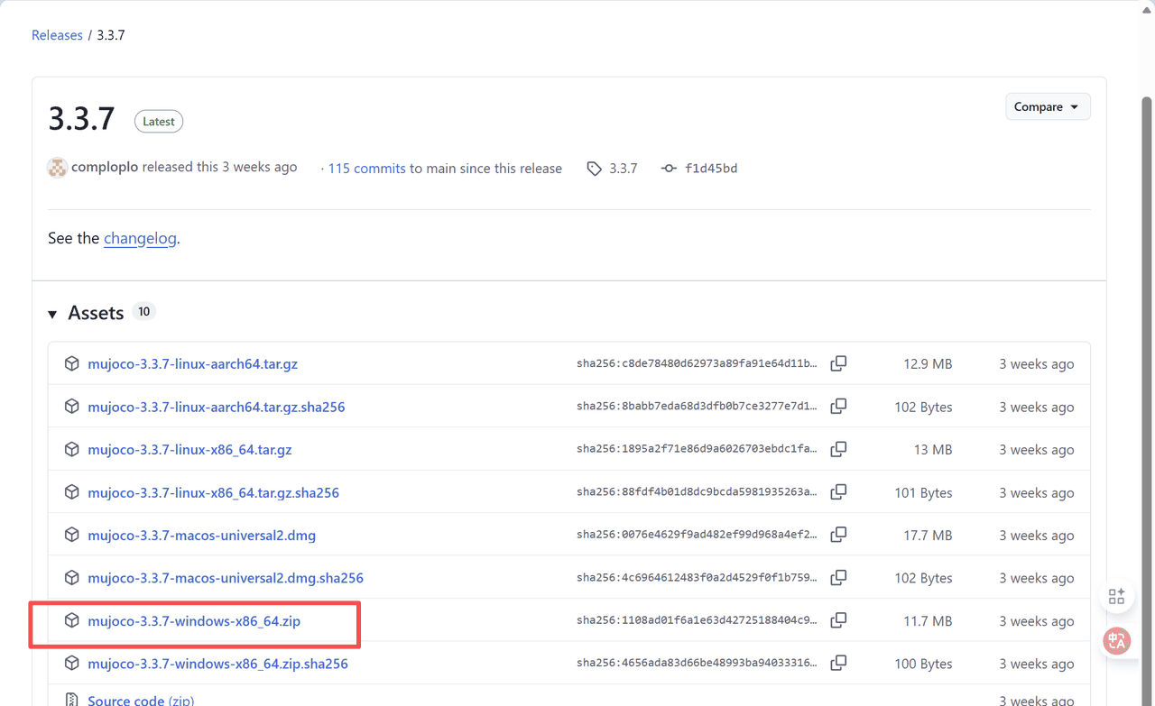Copy SHA256 of windows-x86_64.zip asset
The height and width of the screenshot is (706, 1155).
tap(838, 620)
